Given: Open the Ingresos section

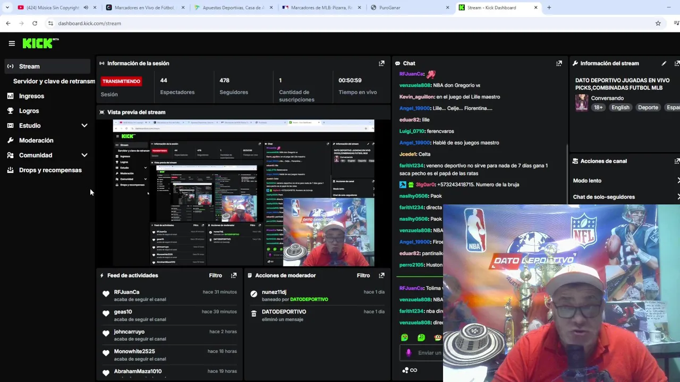Looking at the screenshot, I should [x=31, y=96].
